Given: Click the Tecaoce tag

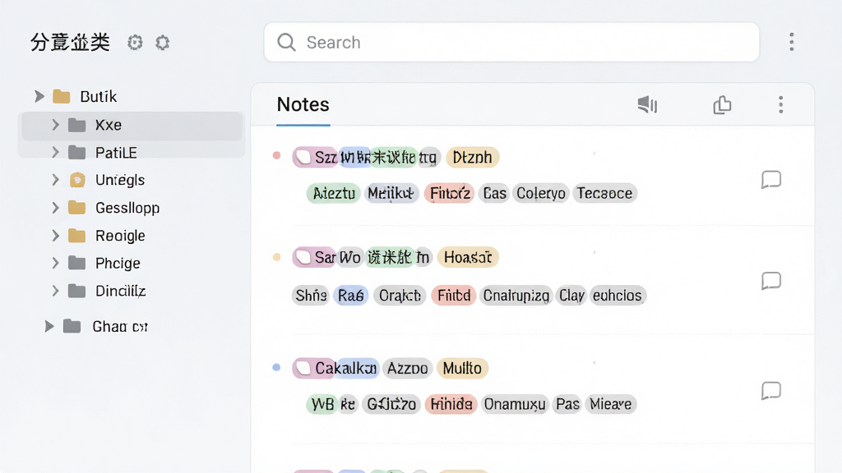Looking at the screenshot, I should (x=604, y=193).
